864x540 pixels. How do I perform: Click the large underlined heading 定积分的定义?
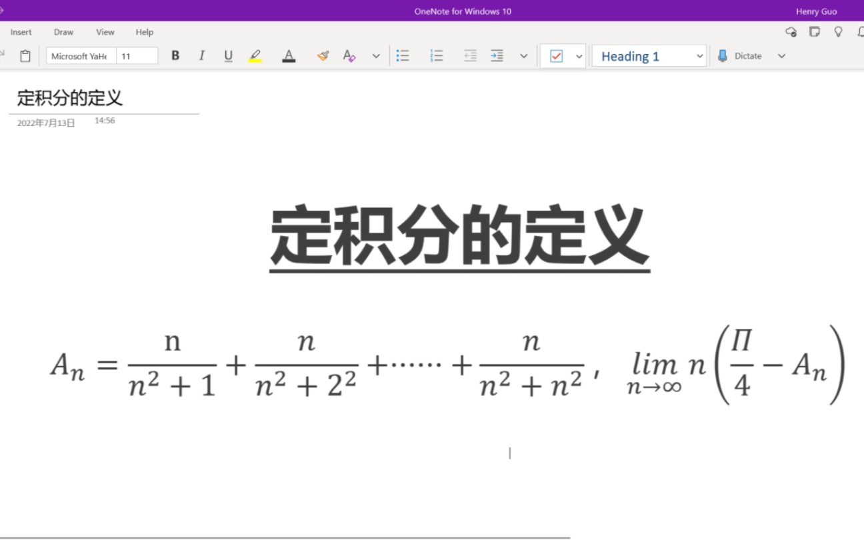[460, 238]
